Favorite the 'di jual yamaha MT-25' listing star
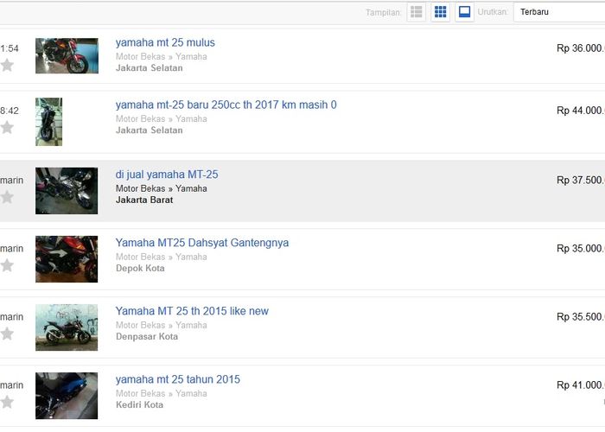 [x=7, y=197]
